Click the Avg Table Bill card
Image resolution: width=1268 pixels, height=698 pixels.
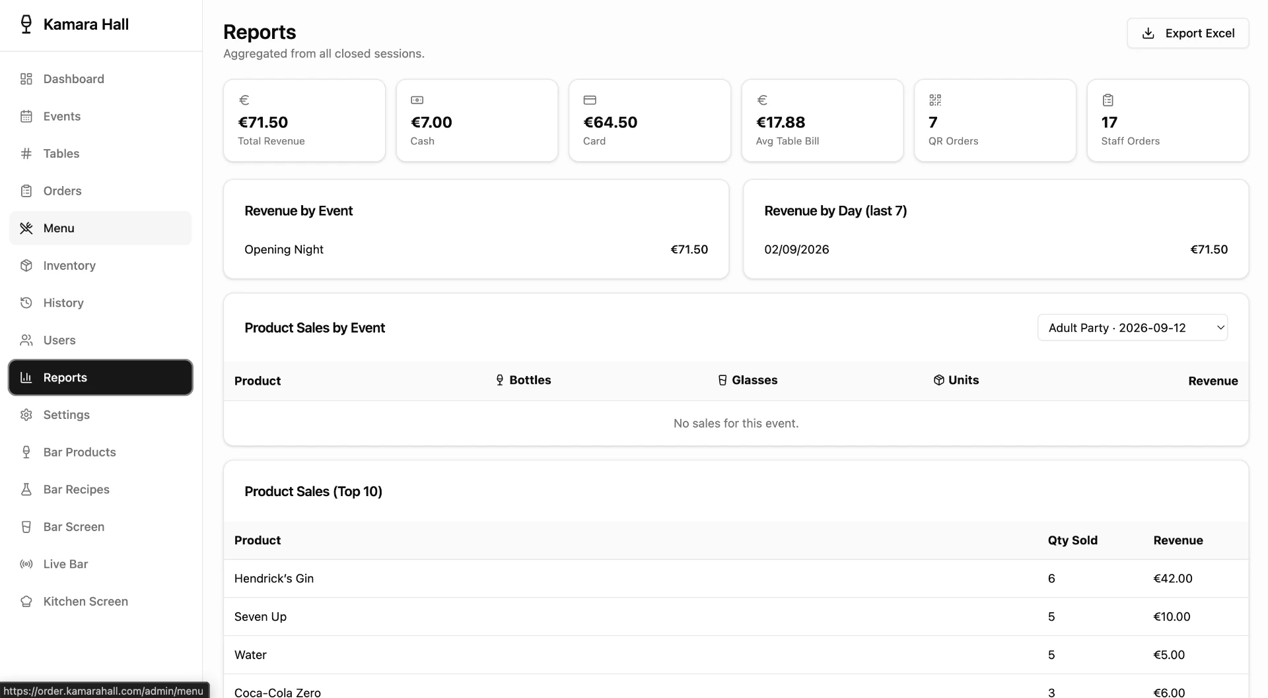click(x=822, y=121)
